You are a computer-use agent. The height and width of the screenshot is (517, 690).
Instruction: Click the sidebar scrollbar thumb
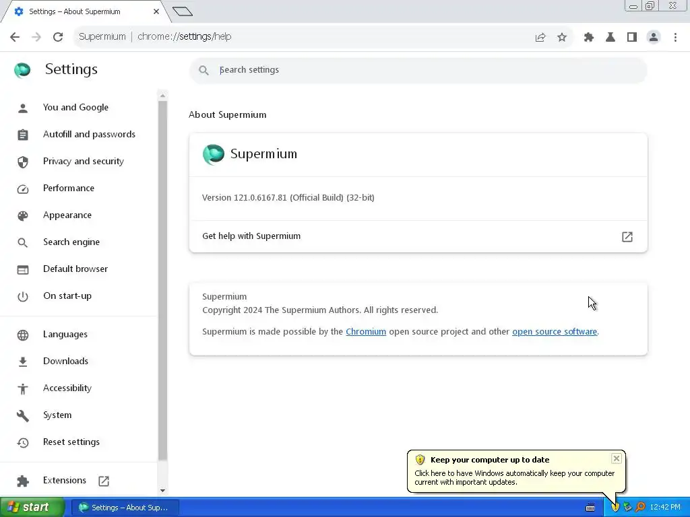(162, 281)
